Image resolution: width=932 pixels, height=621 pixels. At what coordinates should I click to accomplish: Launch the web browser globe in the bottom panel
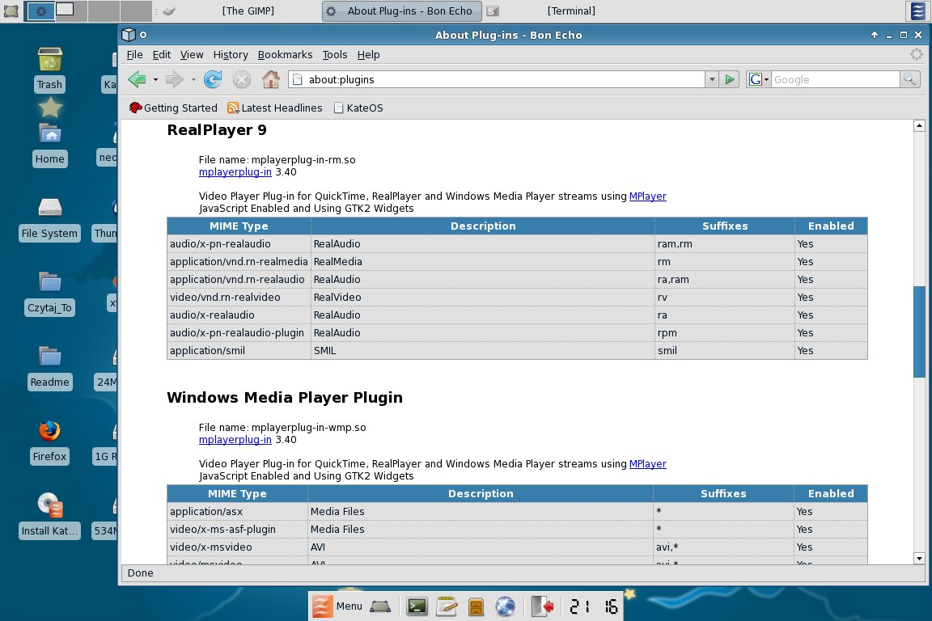(x=505, y=606)
